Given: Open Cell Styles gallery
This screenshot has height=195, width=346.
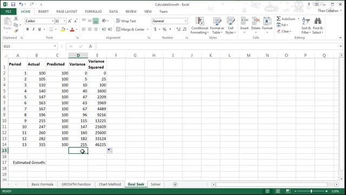Looking at the screenshot, I should pyautogui.click(x=231, y=25).
